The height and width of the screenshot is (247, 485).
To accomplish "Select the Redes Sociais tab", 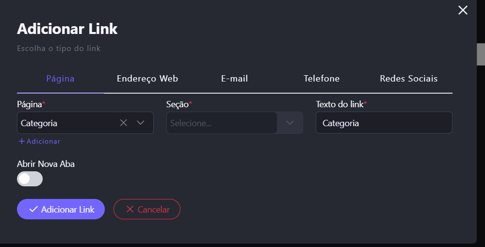I will (408, 79).
